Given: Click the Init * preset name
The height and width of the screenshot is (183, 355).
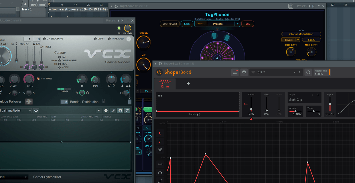Looking at the screenshot, I should (261, 72).
